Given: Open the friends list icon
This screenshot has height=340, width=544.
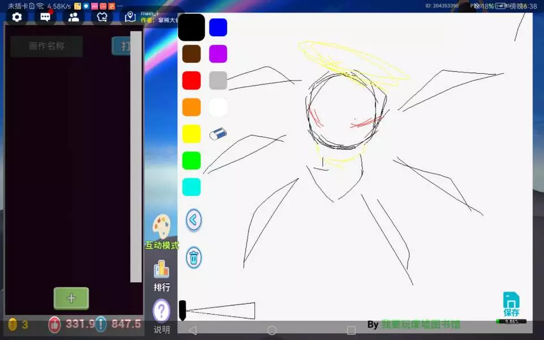Looking at the screenshot, I should tap(74, 17).
